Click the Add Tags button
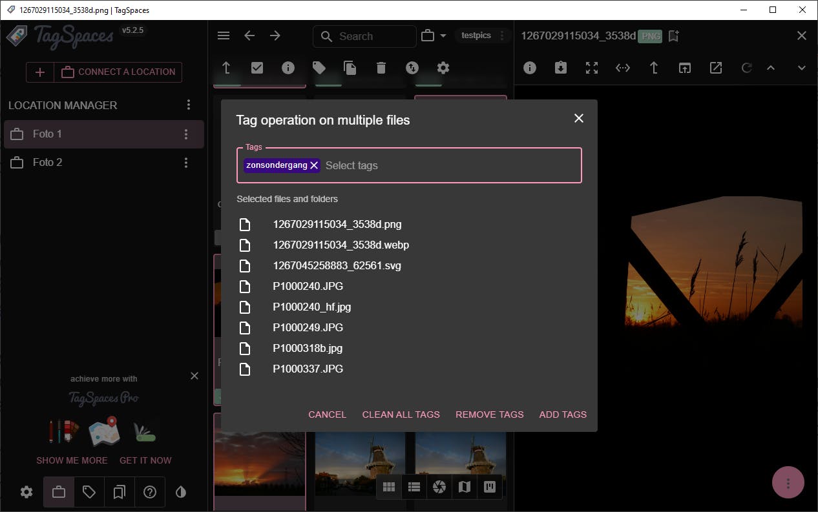Image resolution: width=818 pixels, height=512 pixels. coord(563,415)
